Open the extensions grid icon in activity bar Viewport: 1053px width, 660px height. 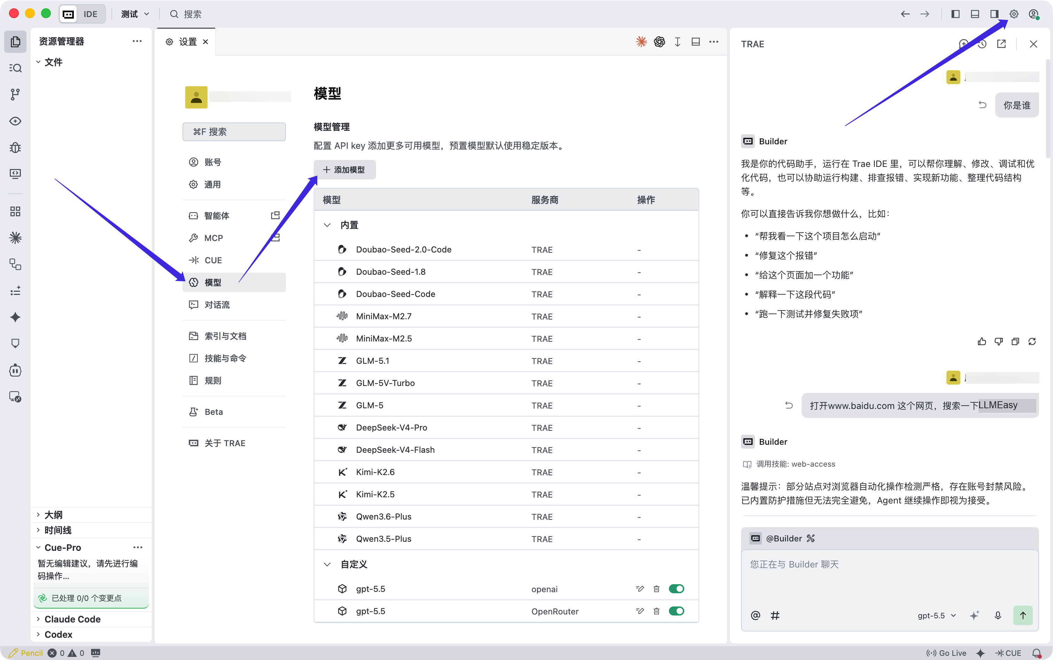point(15,211)
